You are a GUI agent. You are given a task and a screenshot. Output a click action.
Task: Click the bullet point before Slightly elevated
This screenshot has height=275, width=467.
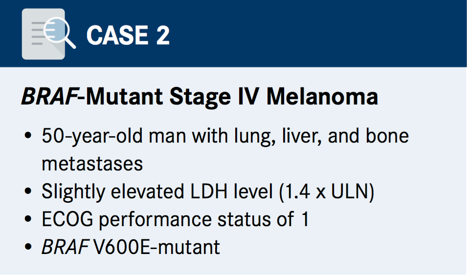pyautogui.click(x=28, y=192)
